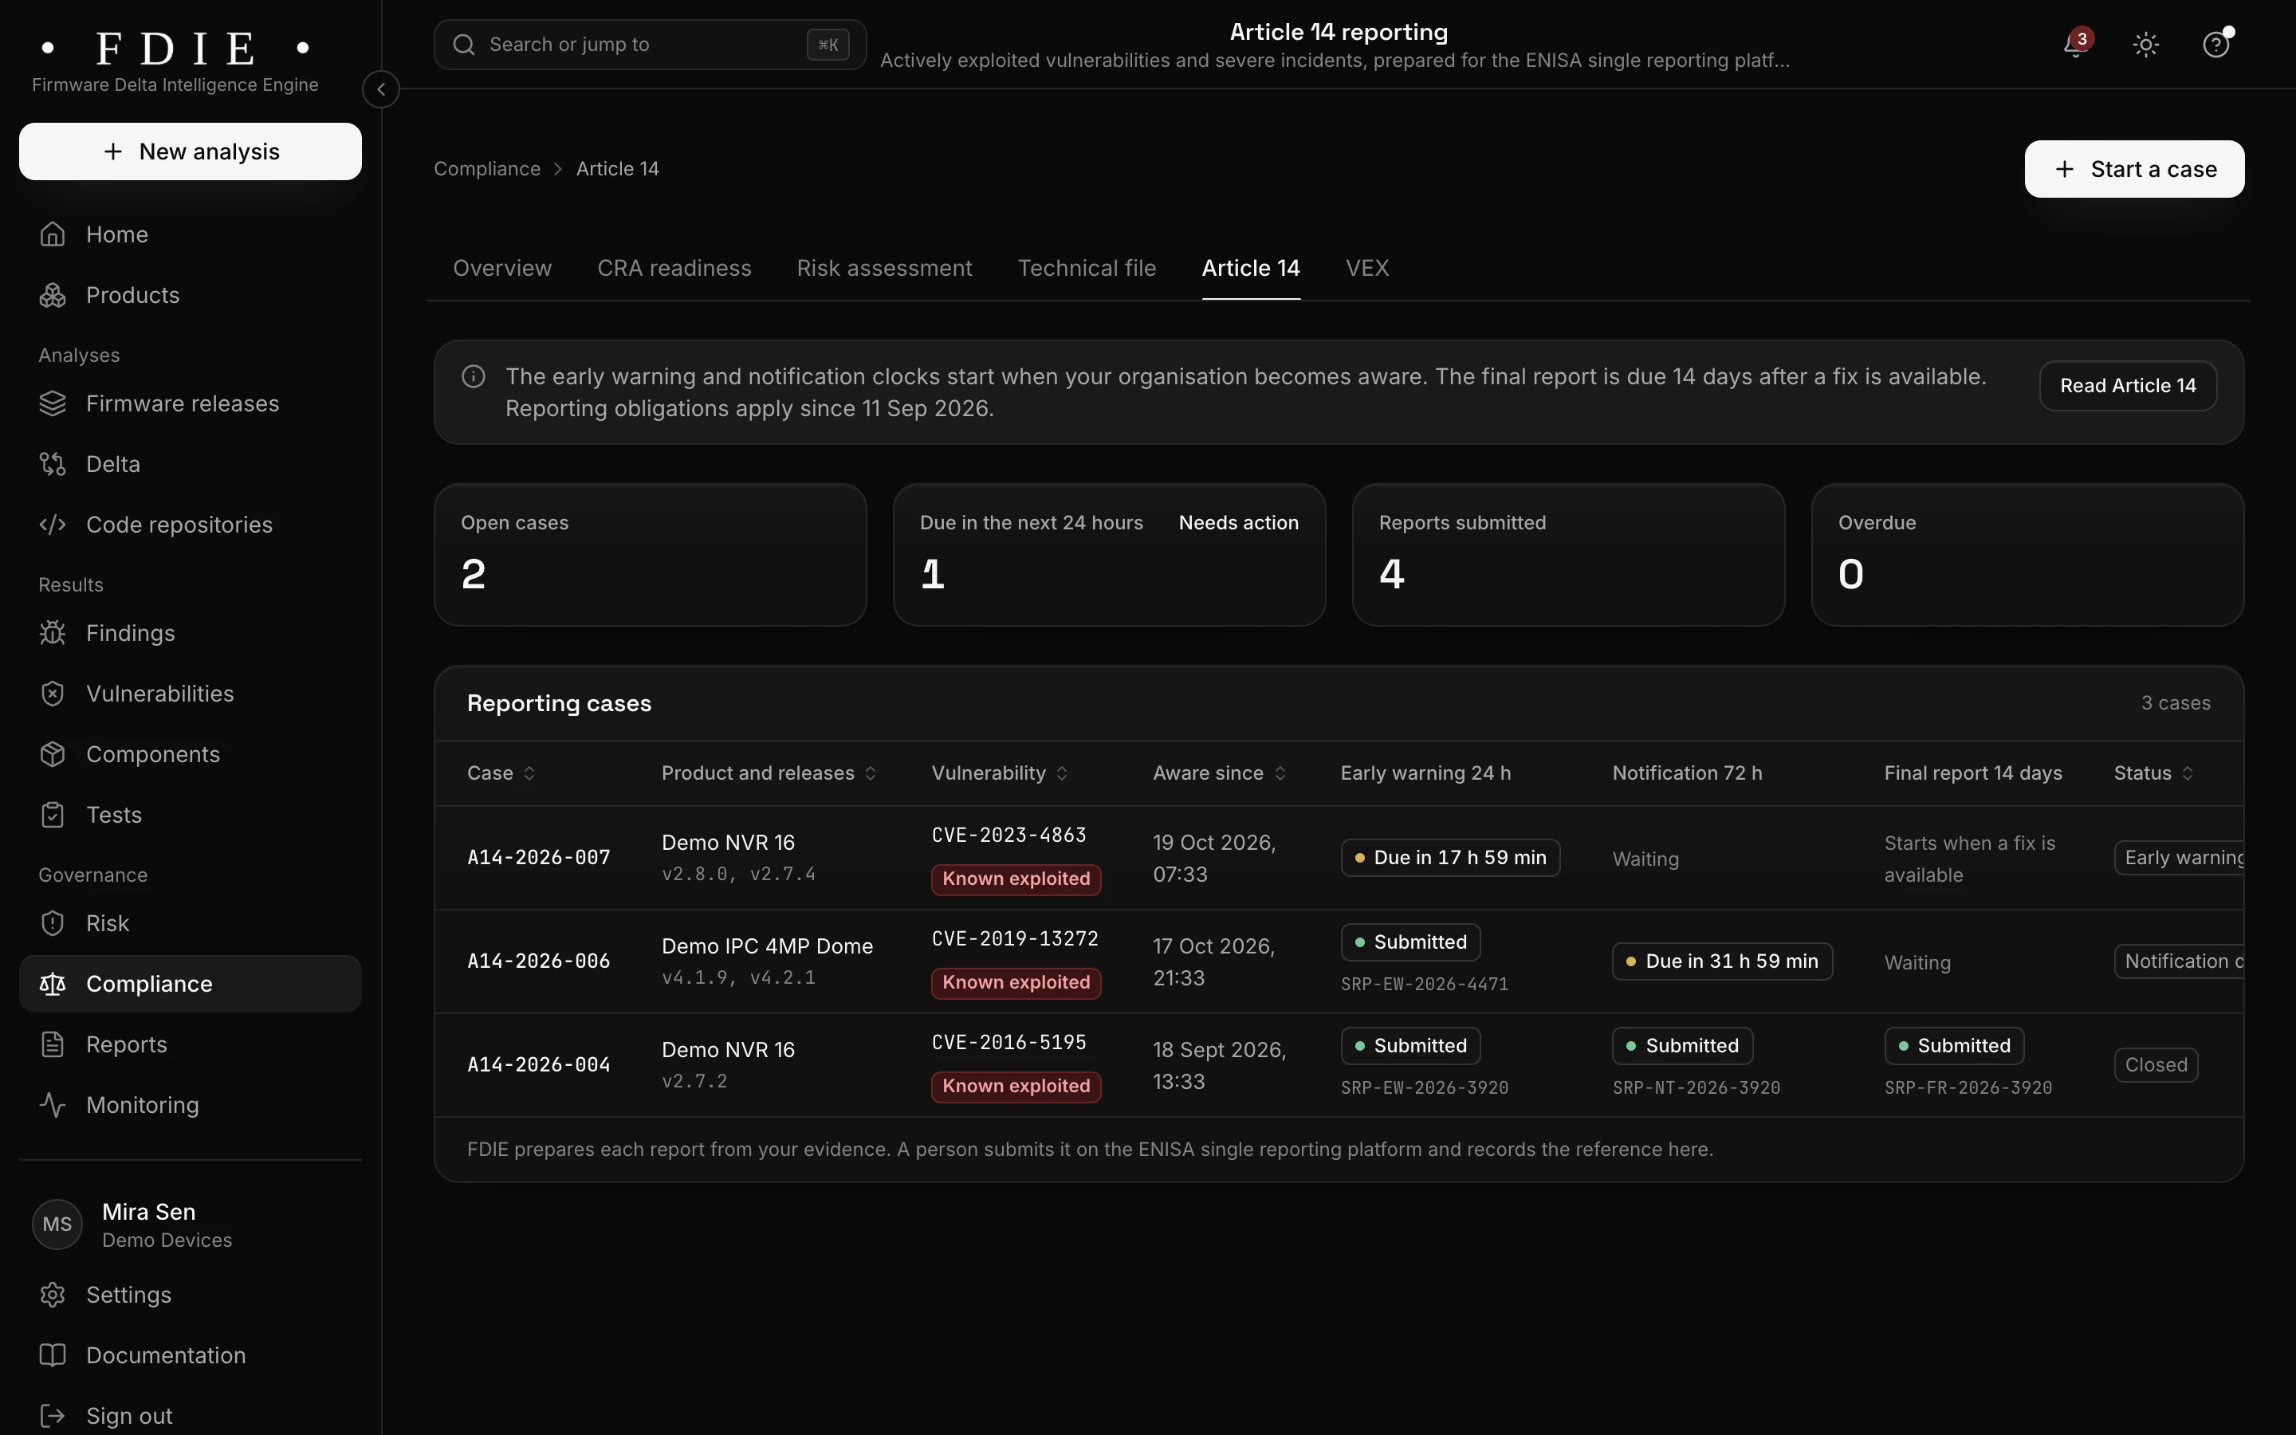Viewport: 2296px width, 1435px height.
Task: Switch to the Technical file tab
Action: coord(1087,269)
